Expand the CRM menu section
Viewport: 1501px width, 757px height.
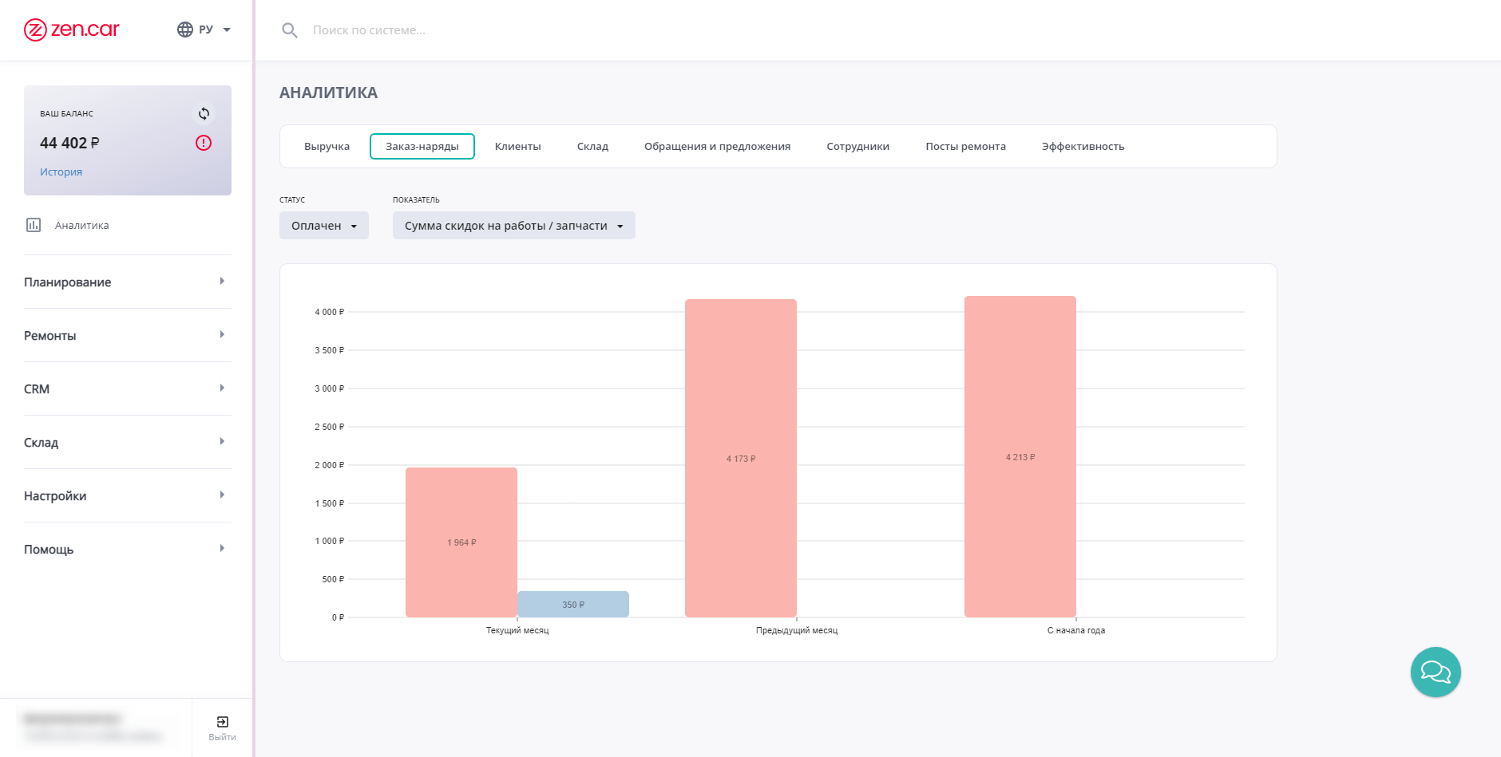pyautogui.click(x=128, y=388)
